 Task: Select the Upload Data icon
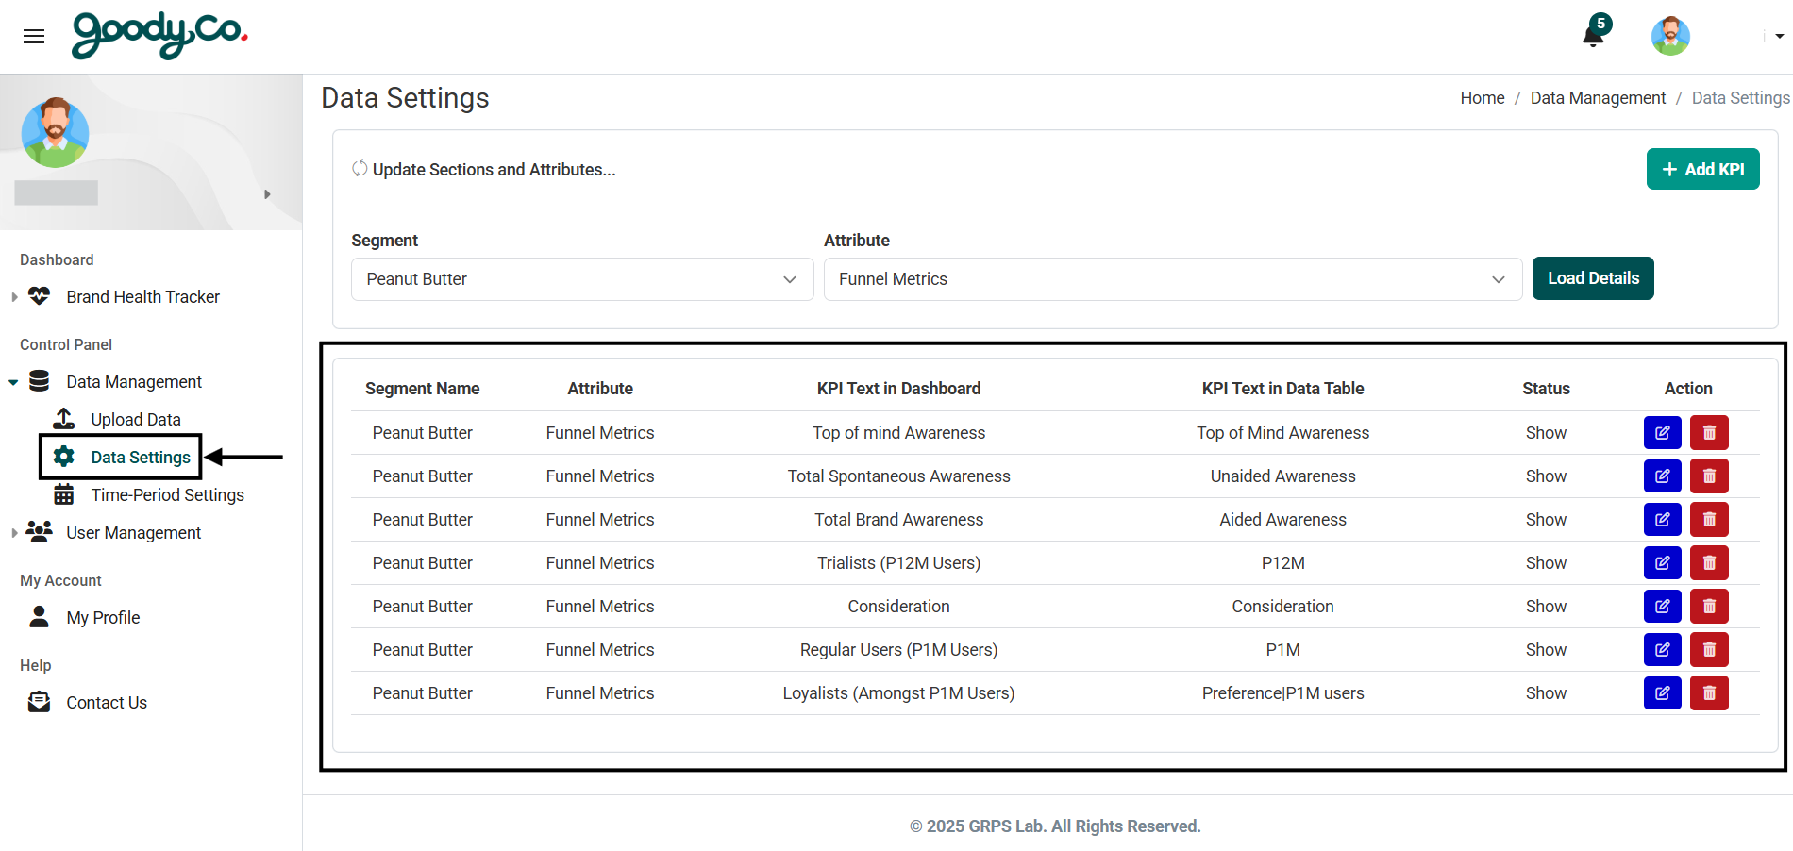pos(62,418)
